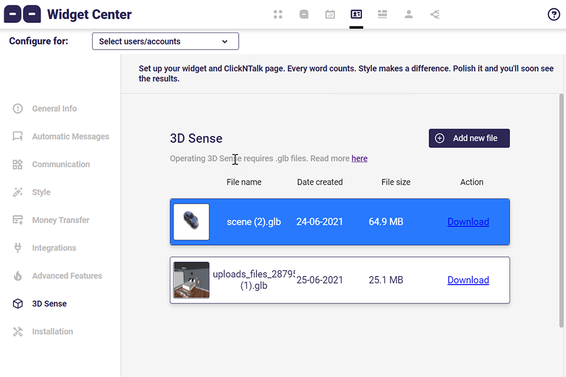Click the date 24-06-2021
The image size is (566, 377).
pos(320,221)
